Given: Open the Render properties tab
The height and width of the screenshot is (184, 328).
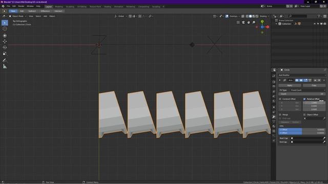Looking at the screenshot, I should 274,82.
